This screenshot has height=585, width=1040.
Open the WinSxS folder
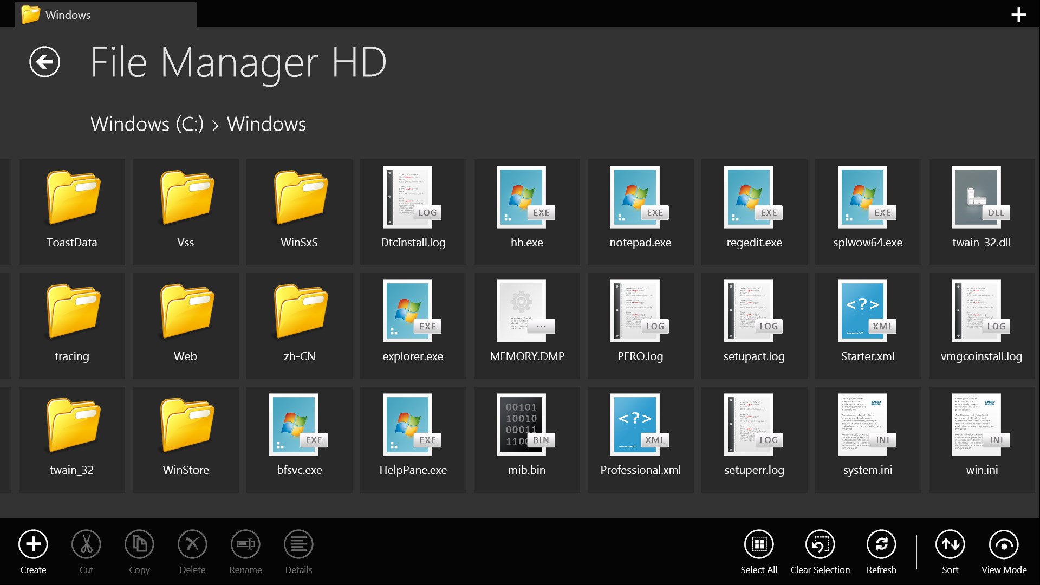[299, 212]
